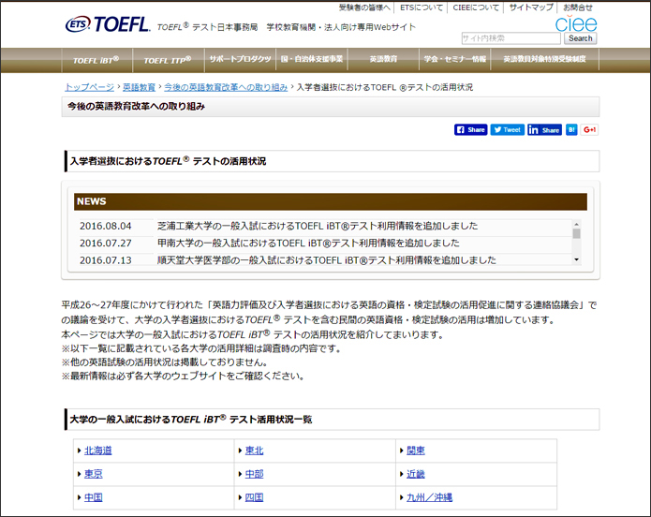Go to トップページ breadcrumb link

[89, 87]
